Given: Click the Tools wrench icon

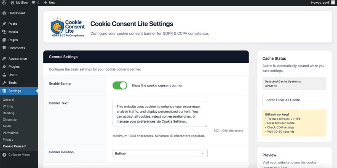Looking at the screenshot, I should click(4, 83).
